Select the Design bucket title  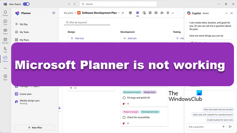tap(71, 32)
